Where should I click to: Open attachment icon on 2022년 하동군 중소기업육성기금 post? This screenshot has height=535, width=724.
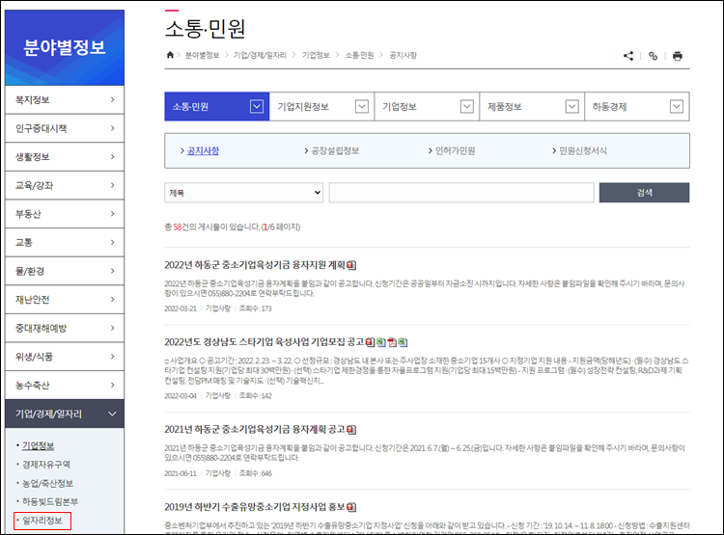(351, 265)
